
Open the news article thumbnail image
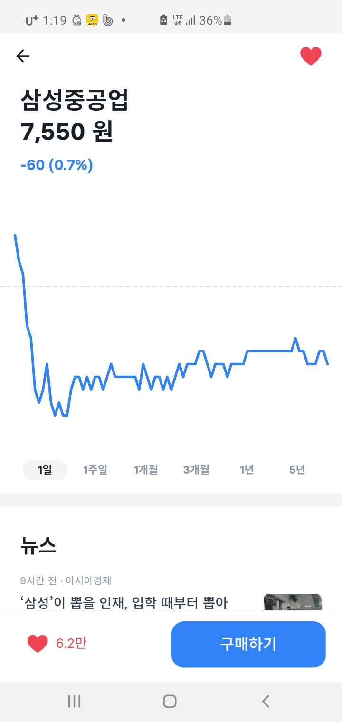pos(293,602)
